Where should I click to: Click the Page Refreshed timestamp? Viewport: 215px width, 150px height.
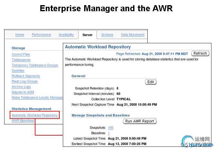pos(165,54)
